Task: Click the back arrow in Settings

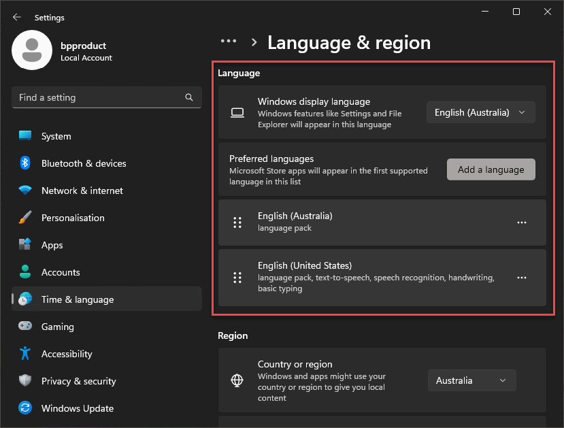Action: pos(17,17)
